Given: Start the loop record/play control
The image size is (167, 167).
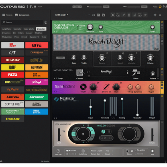Looking at the screenshot, I should 103,138.
